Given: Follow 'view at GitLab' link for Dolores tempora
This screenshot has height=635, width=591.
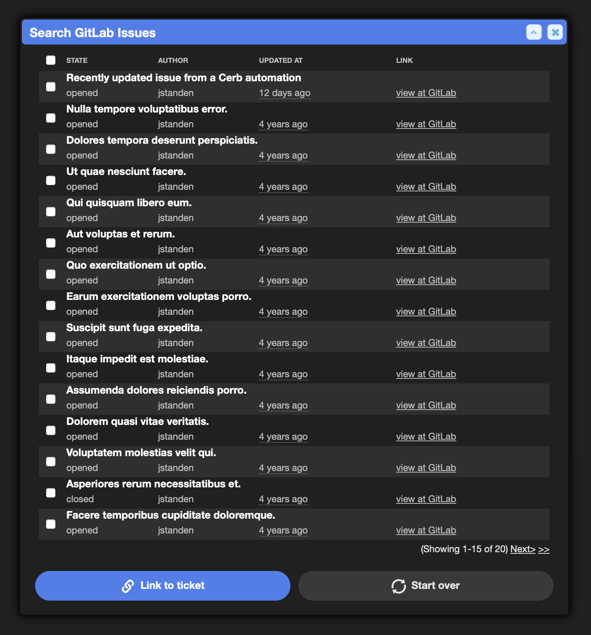Looking at the screenshot, I should pos(426,155).
